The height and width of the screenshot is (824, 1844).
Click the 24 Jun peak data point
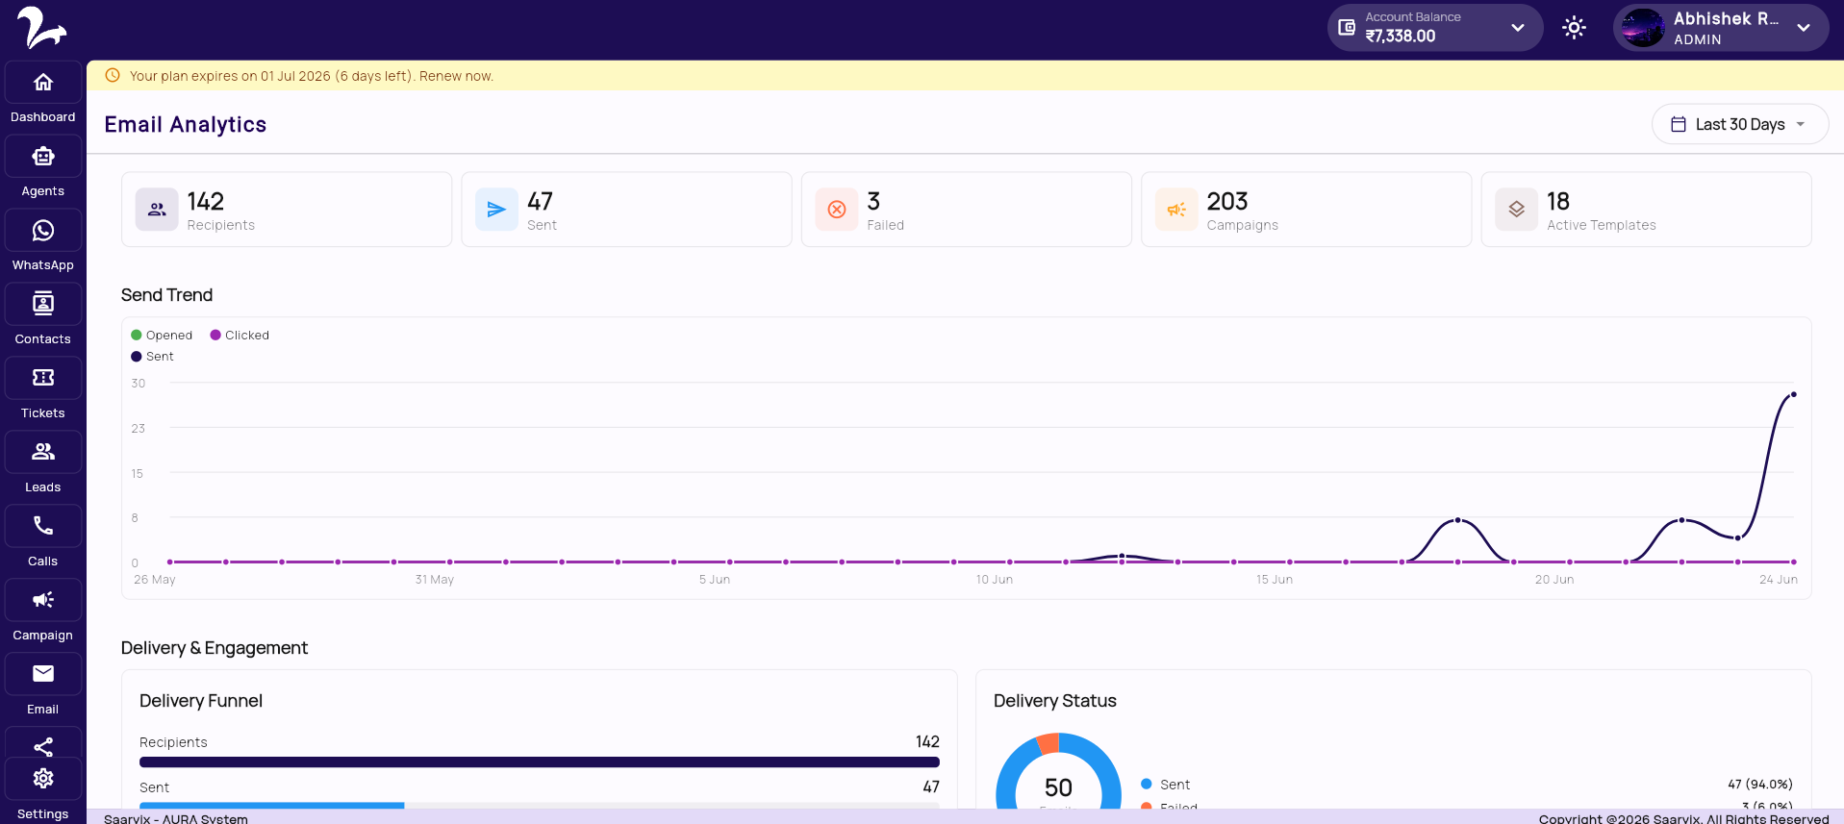1793,394
